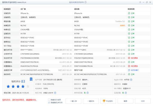Click help icon next to Apple ID锁 未开启

point(131,80)
